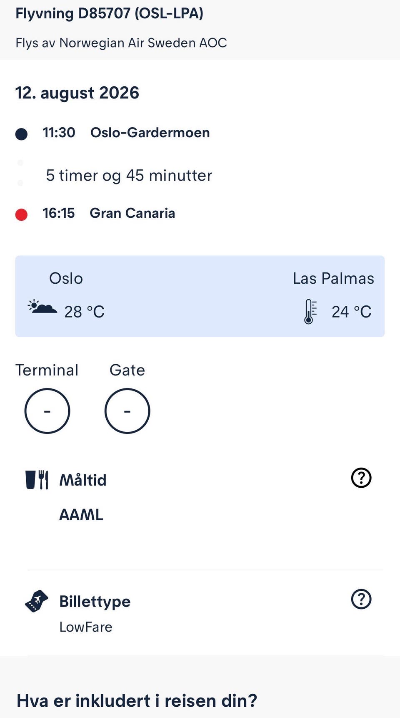Screen dimensions: 400x718
Task: Open the help icon next to Måltid
Action: (x=361, y=478)
